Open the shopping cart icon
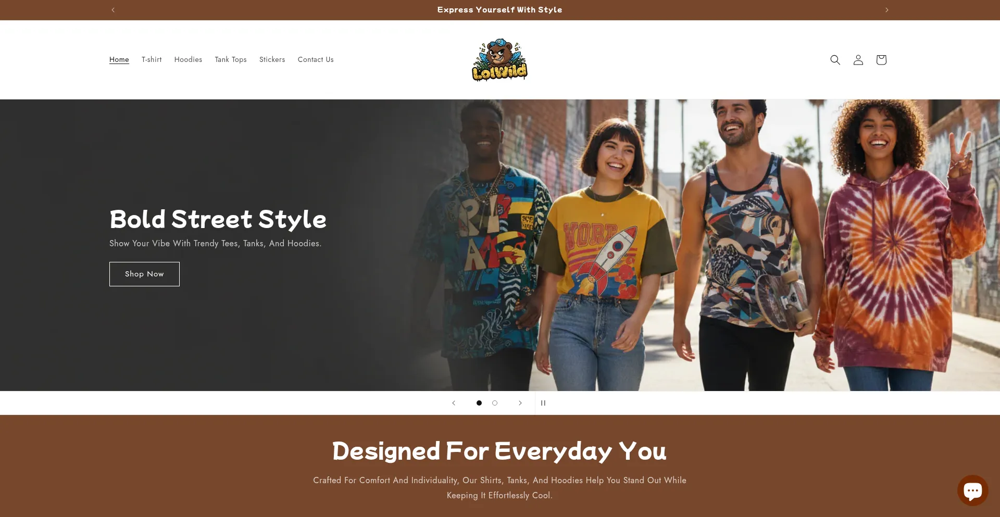Screen dimensions: 1000x517 tap(881, 60)
